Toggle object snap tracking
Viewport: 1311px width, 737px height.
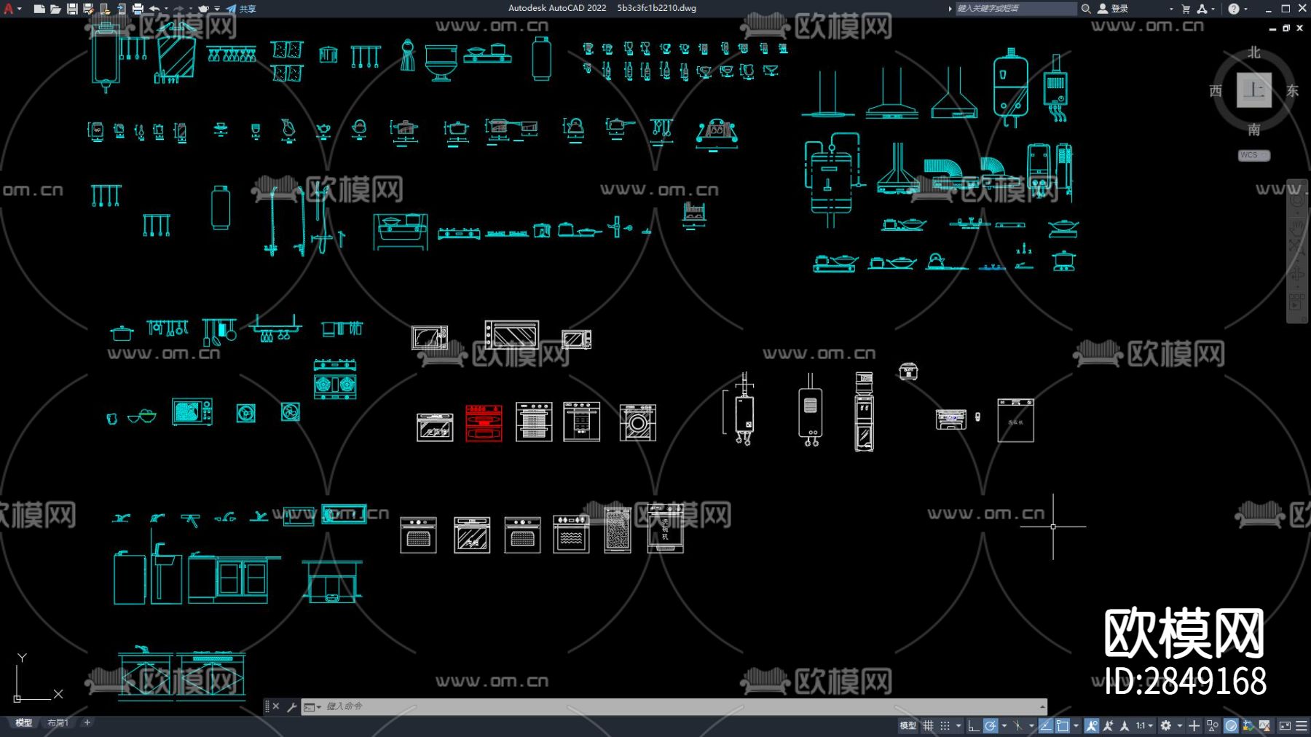(1046, 726)
